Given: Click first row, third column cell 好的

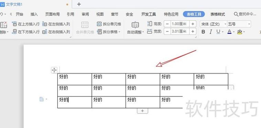Looking at the screenshot, I should [x=143, y=79].
